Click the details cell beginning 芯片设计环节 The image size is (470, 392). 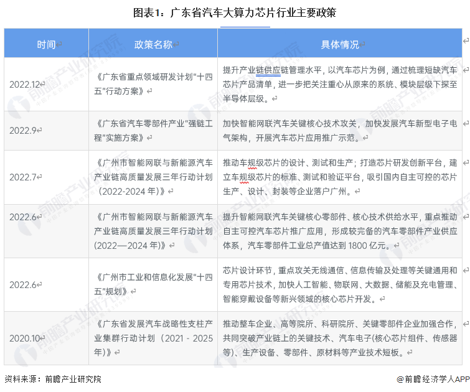pos(339,284)
